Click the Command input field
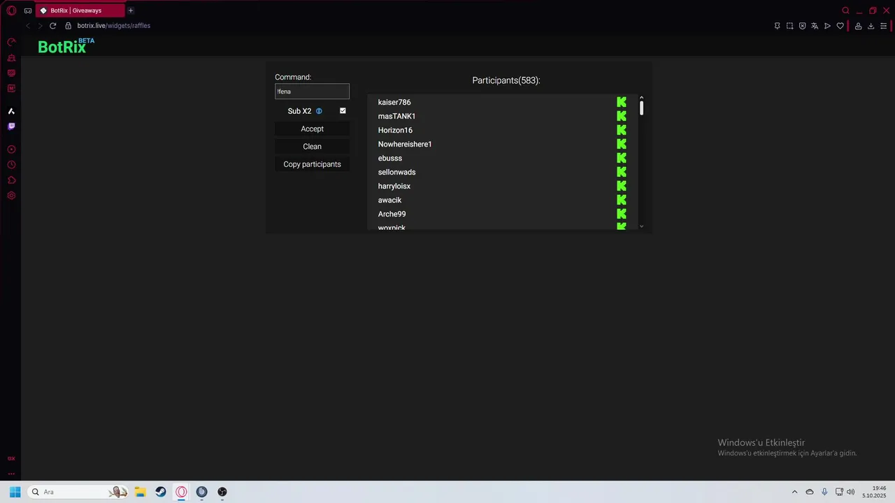The image size is (895, 503). (312, 92)
